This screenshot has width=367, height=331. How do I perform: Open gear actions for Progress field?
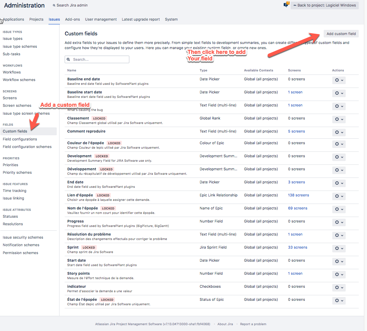tap(339, 222)
